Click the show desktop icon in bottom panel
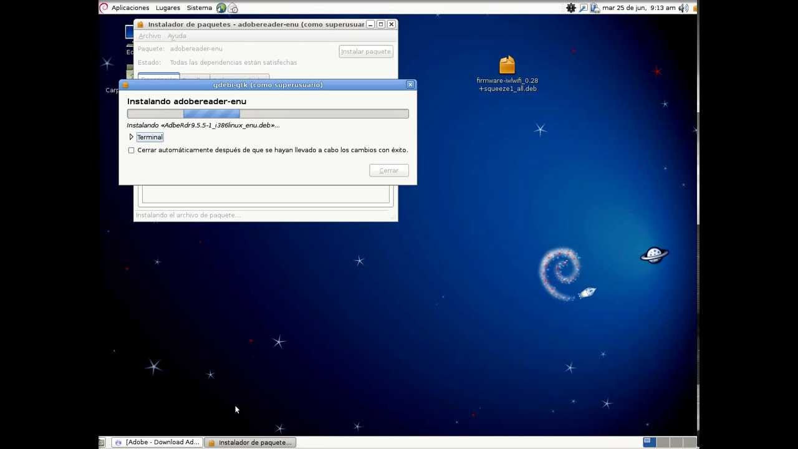The height and width of the screenshot is (449, 798). (x=102, y=442)
